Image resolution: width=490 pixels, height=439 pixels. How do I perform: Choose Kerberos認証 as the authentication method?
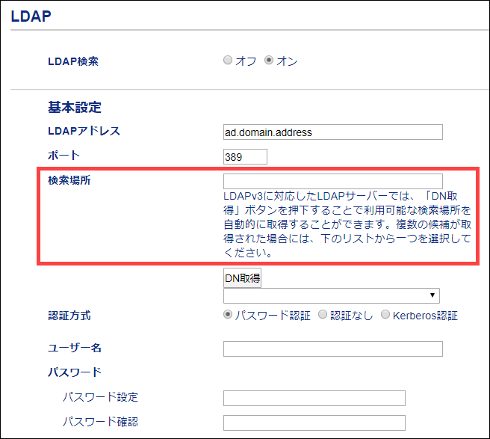[x=385, y=315]
